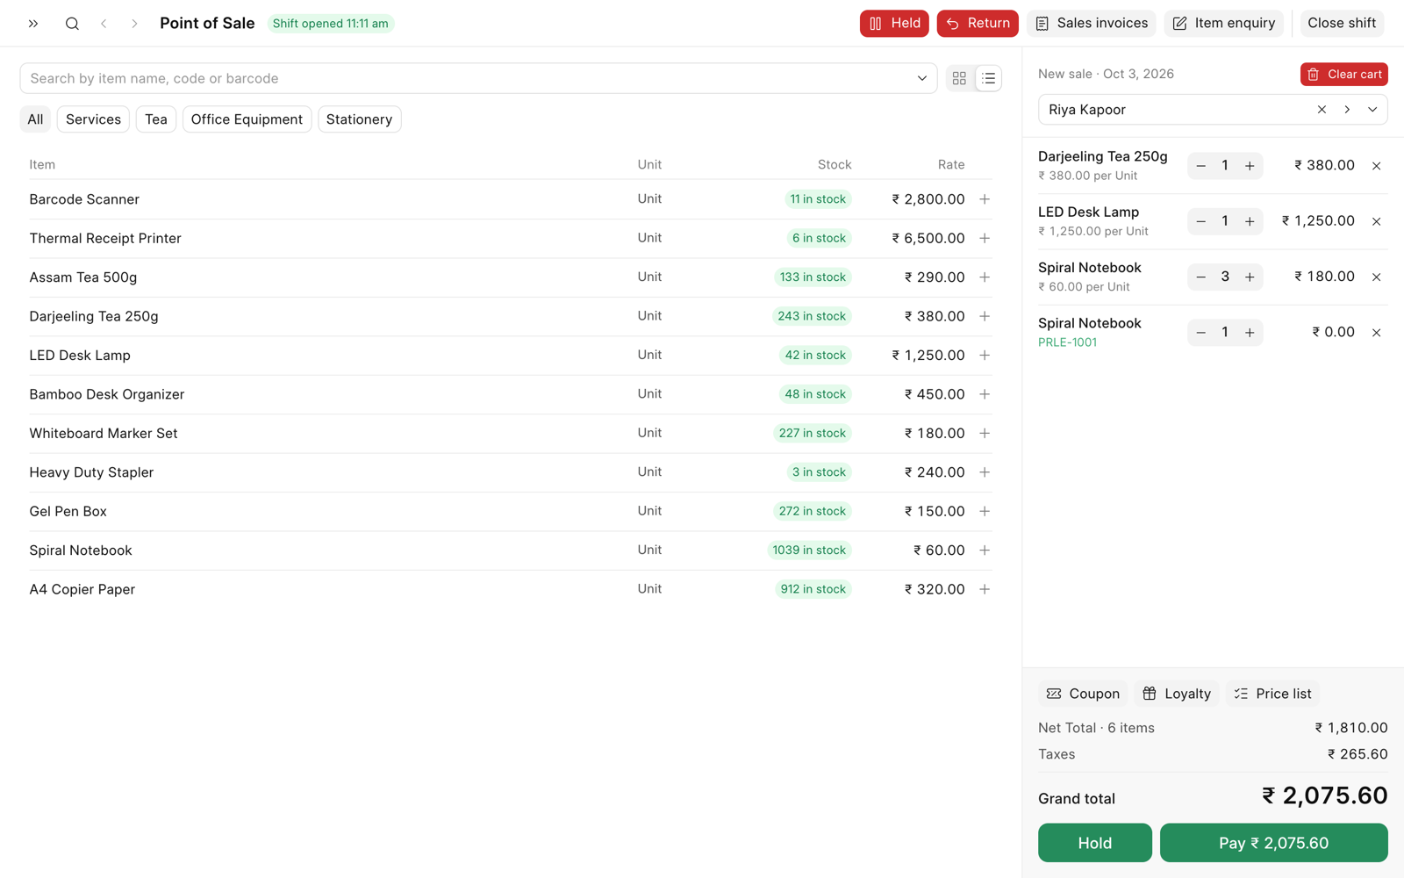Open Sales invoices

[x=1092, y=24]
